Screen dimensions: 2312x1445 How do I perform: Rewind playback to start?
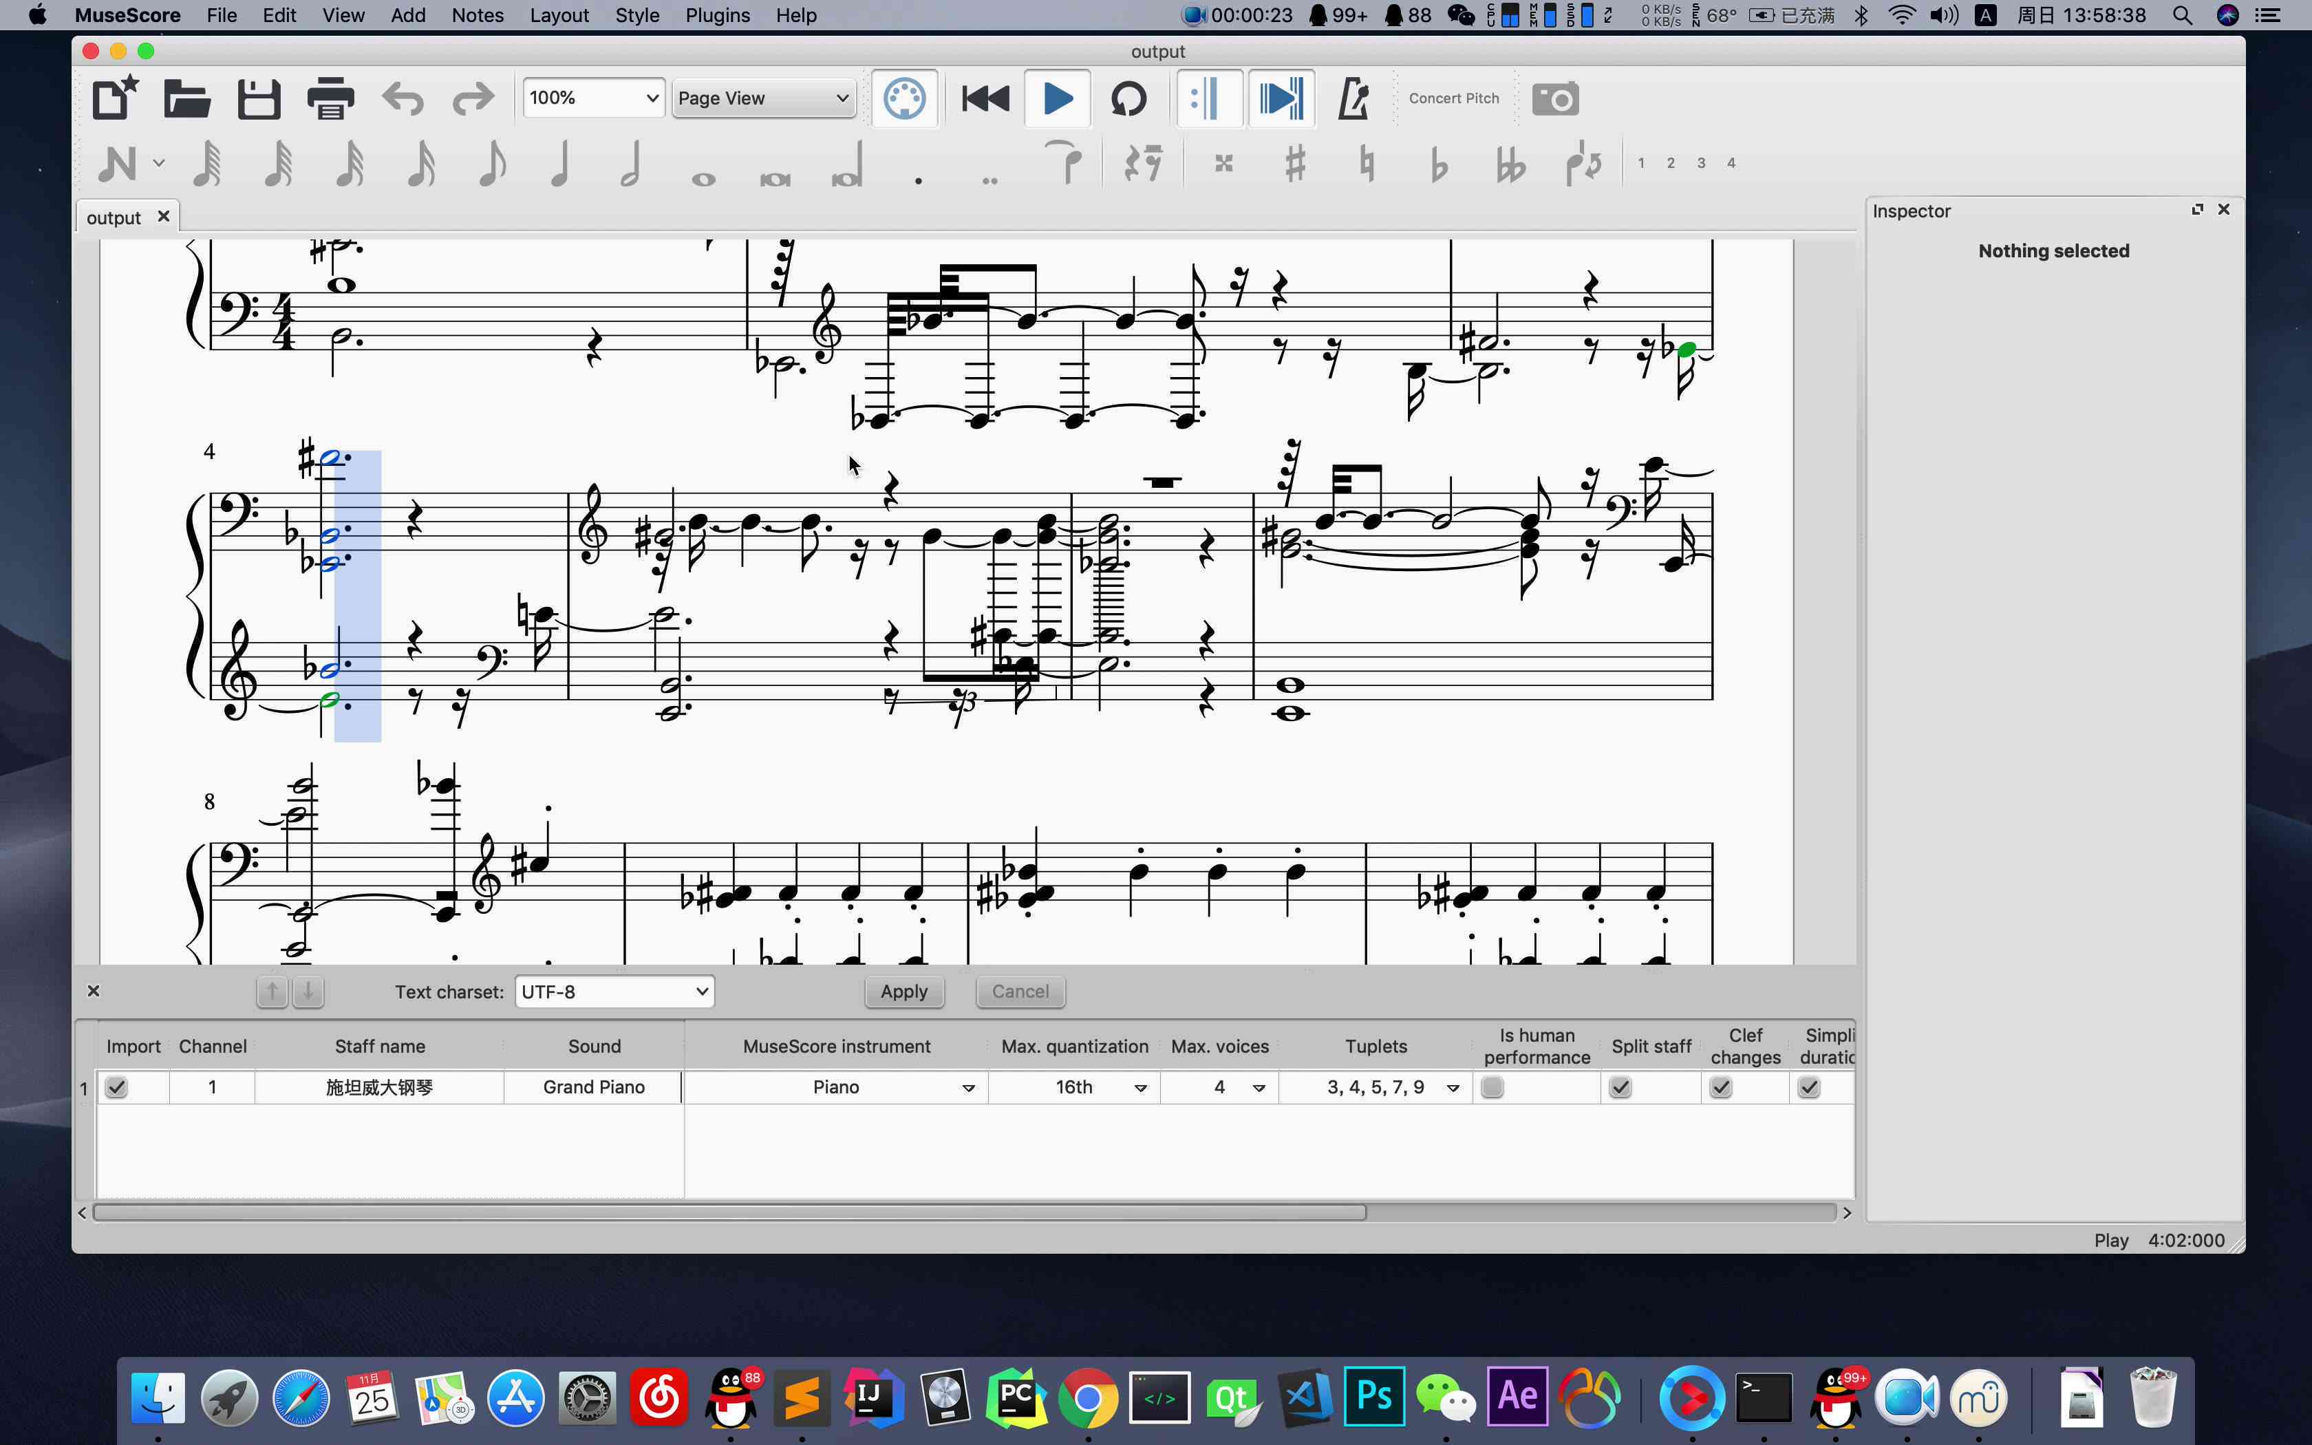pos(985,98)
